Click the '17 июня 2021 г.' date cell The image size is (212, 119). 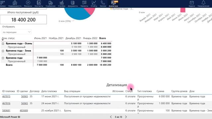50,97
